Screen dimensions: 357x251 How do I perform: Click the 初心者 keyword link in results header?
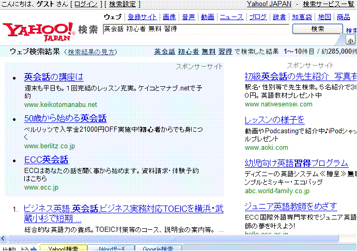coord(188,52)
